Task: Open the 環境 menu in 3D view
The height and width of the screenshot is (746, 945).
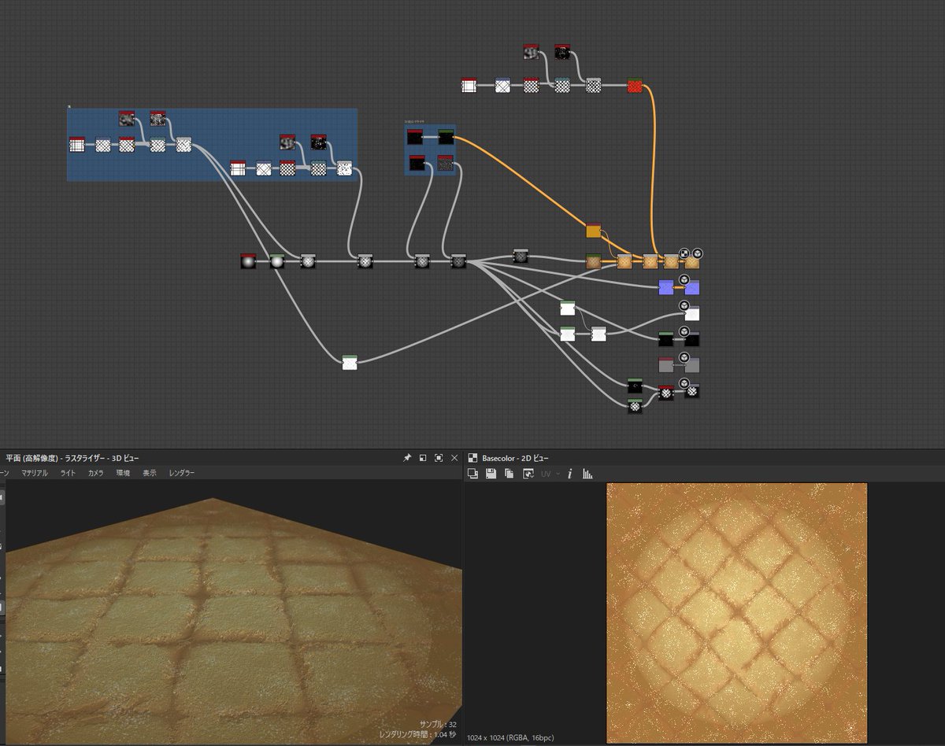Action: click(x=123, y=473)
